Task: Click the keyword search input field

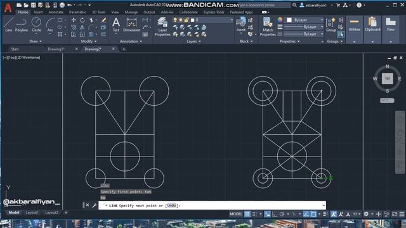Action: 265,5
